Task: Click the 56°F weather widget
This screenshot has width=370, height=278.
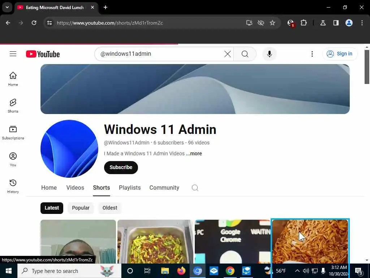Action: pyautogui.click(x=275, y=271)
